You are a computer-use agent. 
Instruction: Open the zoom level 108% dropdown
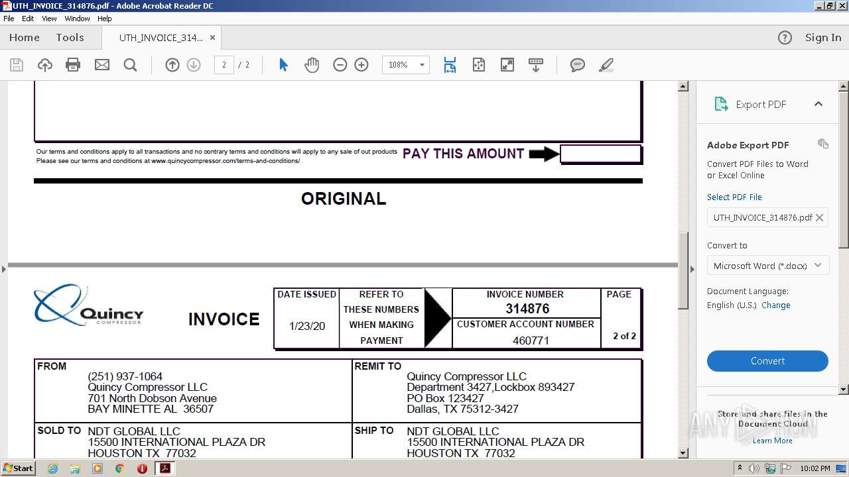(x=422, y=65)
